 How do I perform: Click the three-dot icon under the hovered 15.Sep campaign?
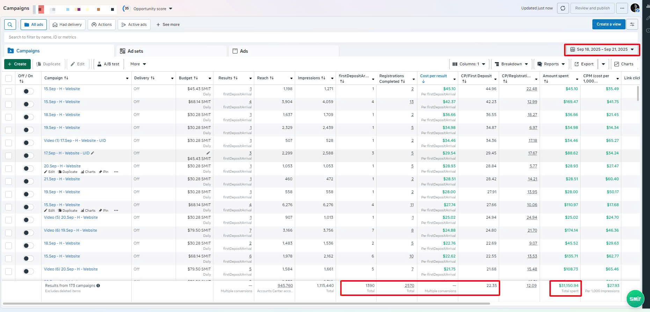tap(116, 211)
